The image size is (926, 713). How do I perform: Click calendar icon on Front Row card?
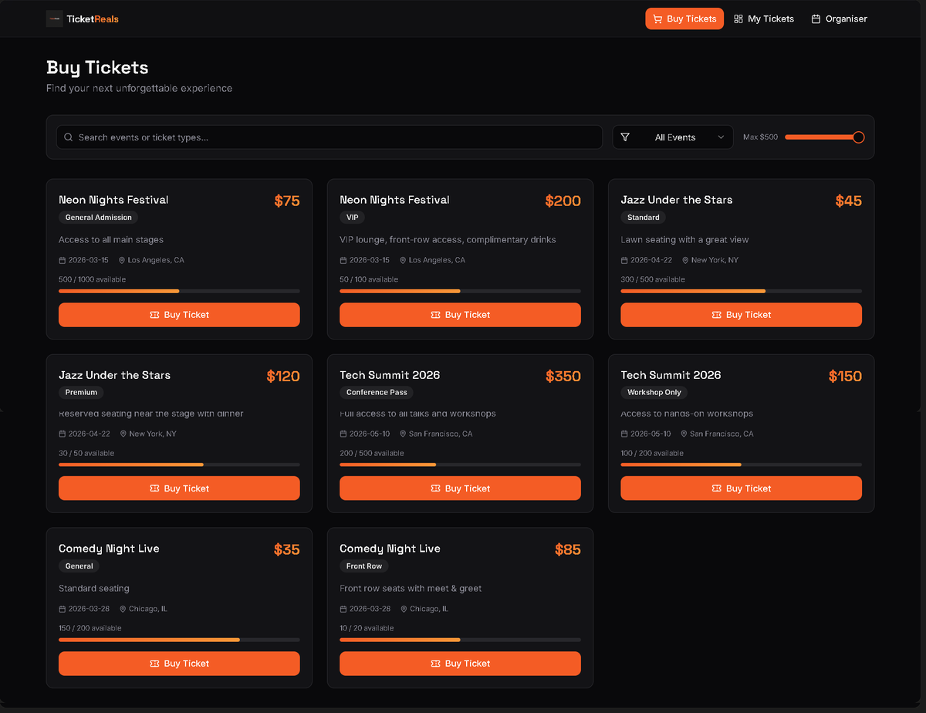click(x=343, y=609)
